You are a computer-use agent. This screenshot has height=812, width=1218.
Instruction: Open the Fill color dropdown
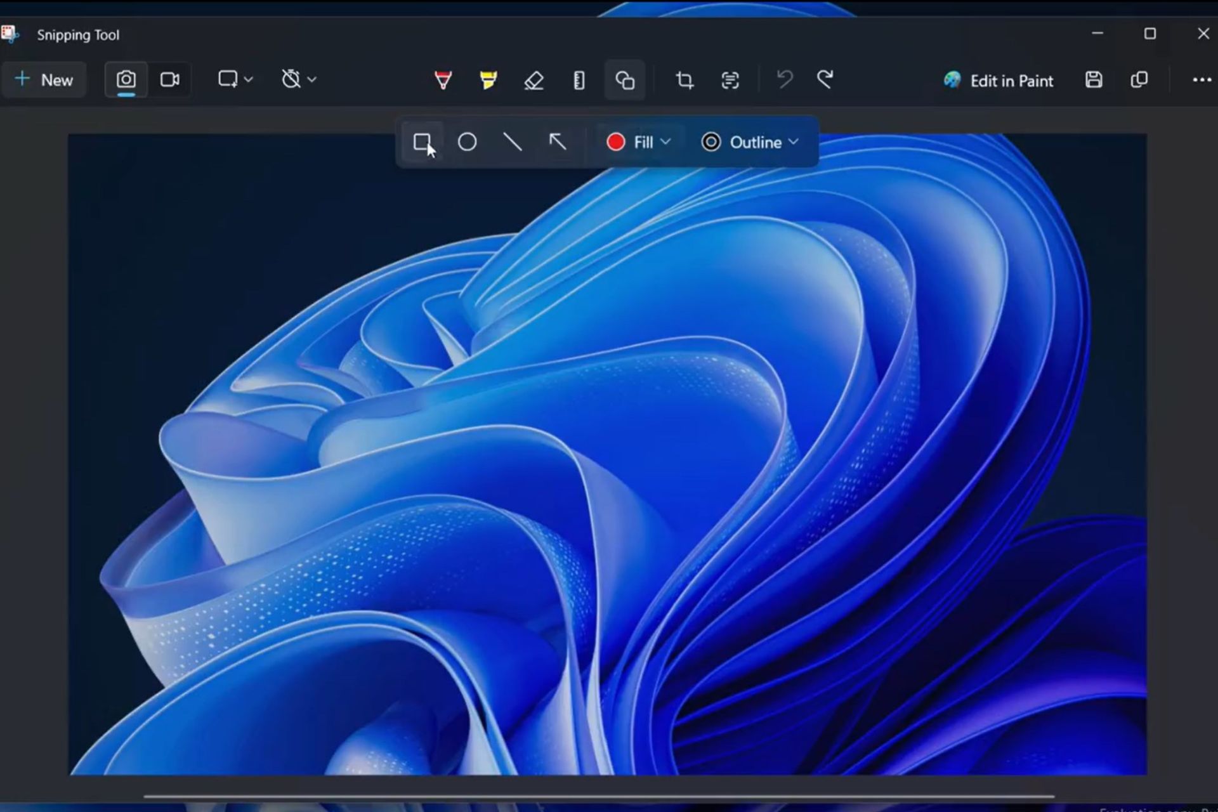coord(638,142)
